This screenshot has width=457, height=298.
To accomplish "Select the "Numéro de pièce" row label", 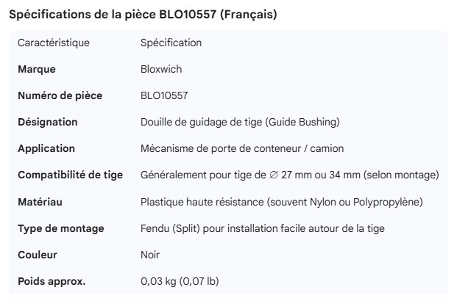I will [x=60, y=95].
